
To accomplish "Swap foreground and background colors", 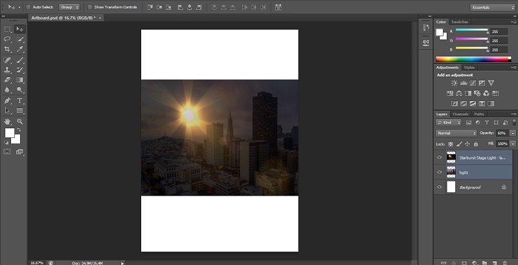I will coord(19,130).
